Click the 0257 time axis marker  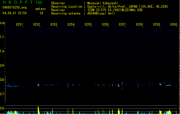tap(122, 25)
